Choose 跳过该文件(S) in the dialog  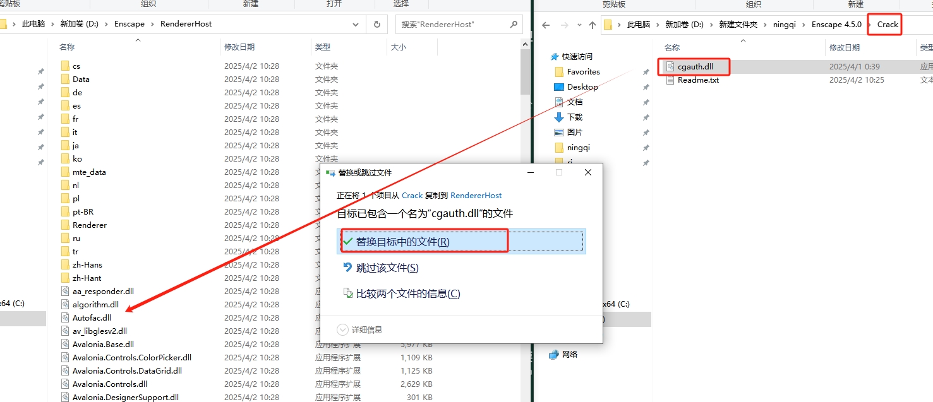coord(387,268)
